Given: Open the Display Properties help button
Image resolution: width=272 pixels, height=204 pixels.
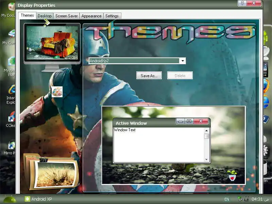Looking at the screenshot, I should coord(242,3).
